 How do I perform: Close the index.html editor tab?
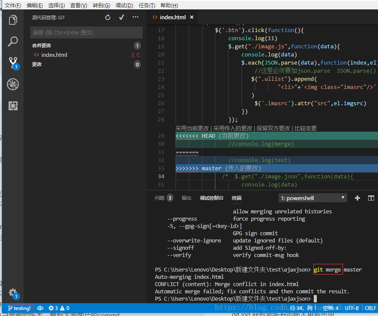[192, 17]
